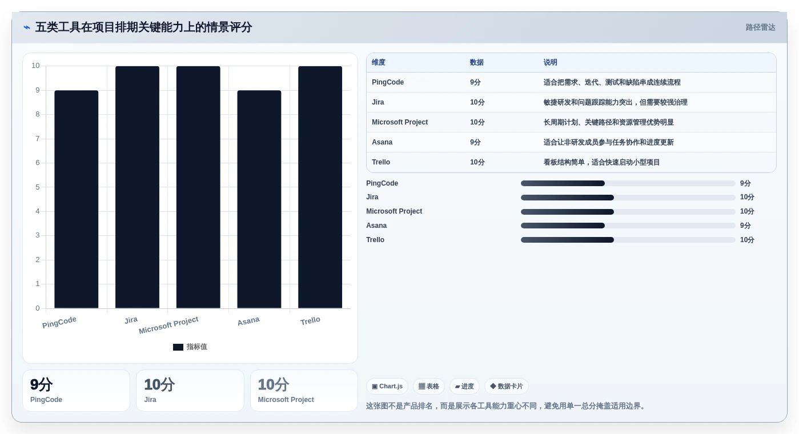This screenshot has height=434, width=799.
Task: Select the 数据卡片 chip
Action: pyautogui.click(x=507, y=387)
